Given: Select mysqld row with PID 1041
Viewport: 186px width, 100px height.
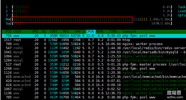Looking at the screenshot, I should [94, 52].
